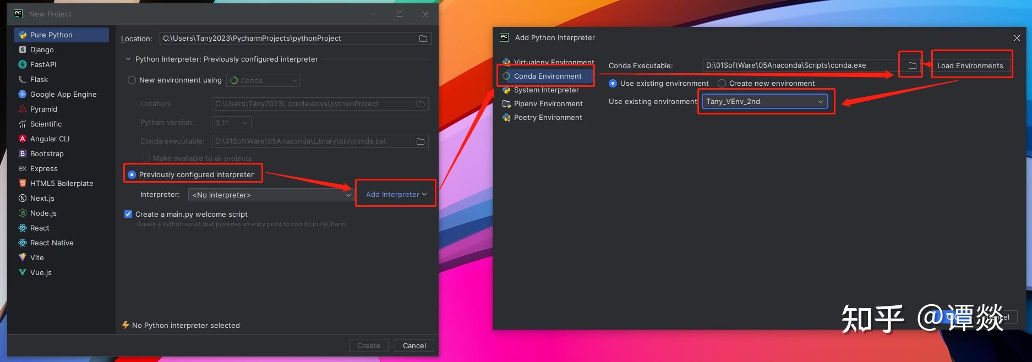This screenshot has height=362, width=1032.
Task: Click the FastAPI icon
Action: 23,64
